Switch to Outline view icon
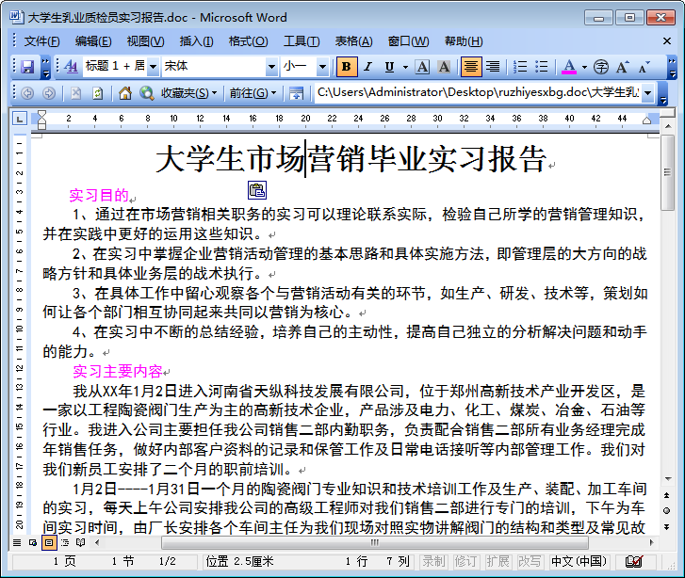 point(65,542)
